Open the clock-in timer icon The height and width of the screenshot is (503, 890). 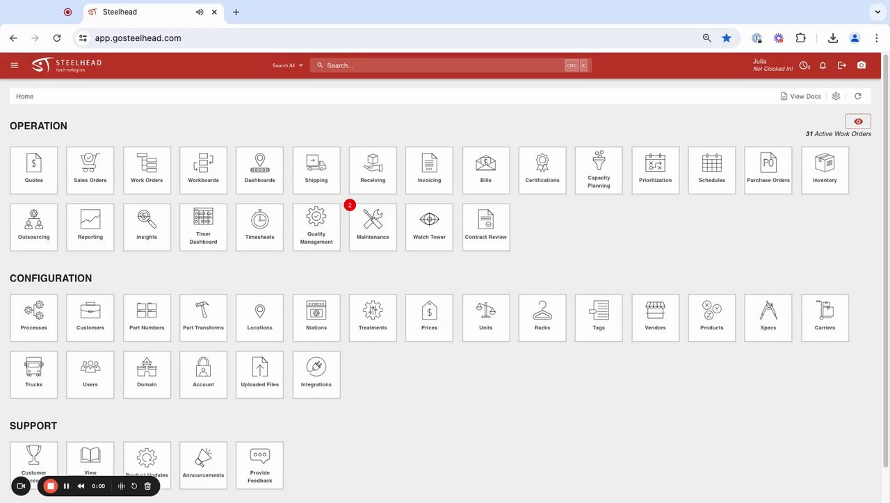(x=804, y=65)
